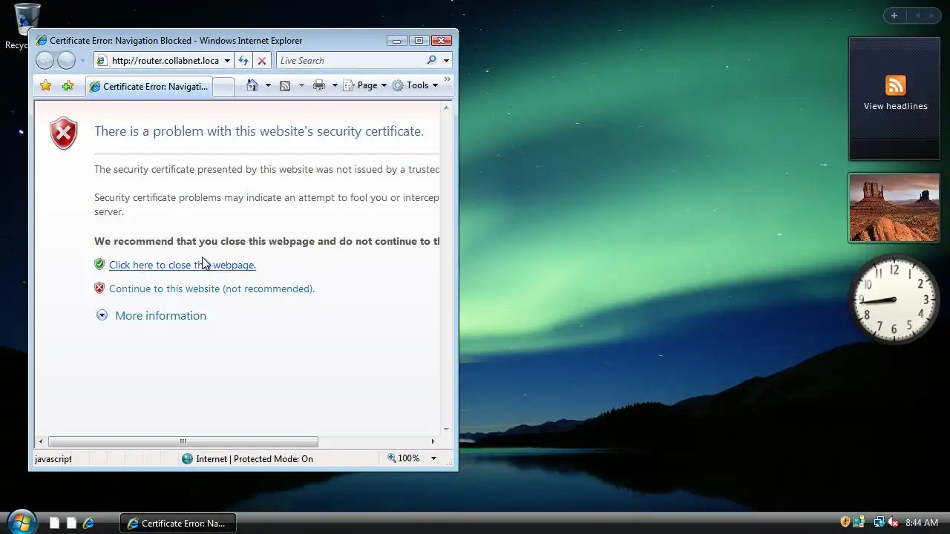Viewport: 950px width, 534px height.
Task: Click the green shield icon beside close link
Action: (99, 264)
